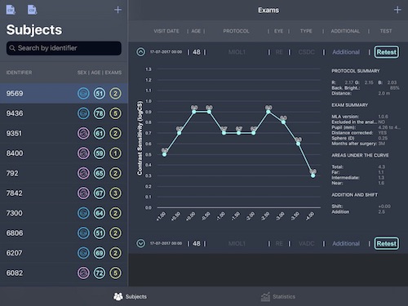Viewport: 408px width, 306px height.
Task: Click the PROTOCOL SUMMARY heading
Action: coord(356,71)
